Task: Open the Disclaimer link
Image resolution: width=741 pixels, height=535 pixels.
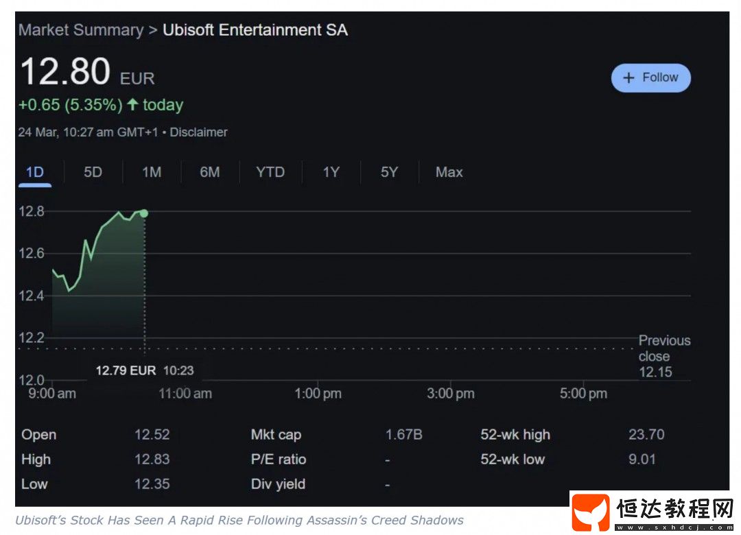Action: coord(198,132)
